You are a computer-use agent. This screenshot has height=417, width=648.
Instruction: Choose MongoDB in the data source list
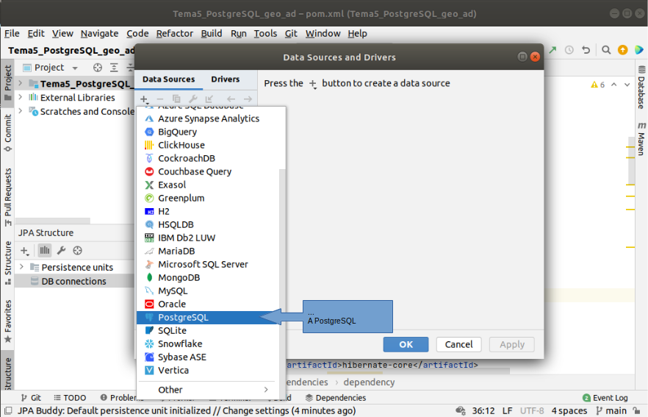(209, 277)
